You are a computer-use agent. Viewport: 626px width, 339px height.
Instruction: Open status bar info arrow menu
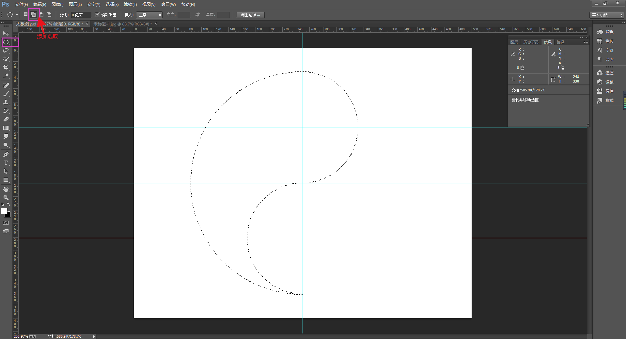tap(94, 337)
